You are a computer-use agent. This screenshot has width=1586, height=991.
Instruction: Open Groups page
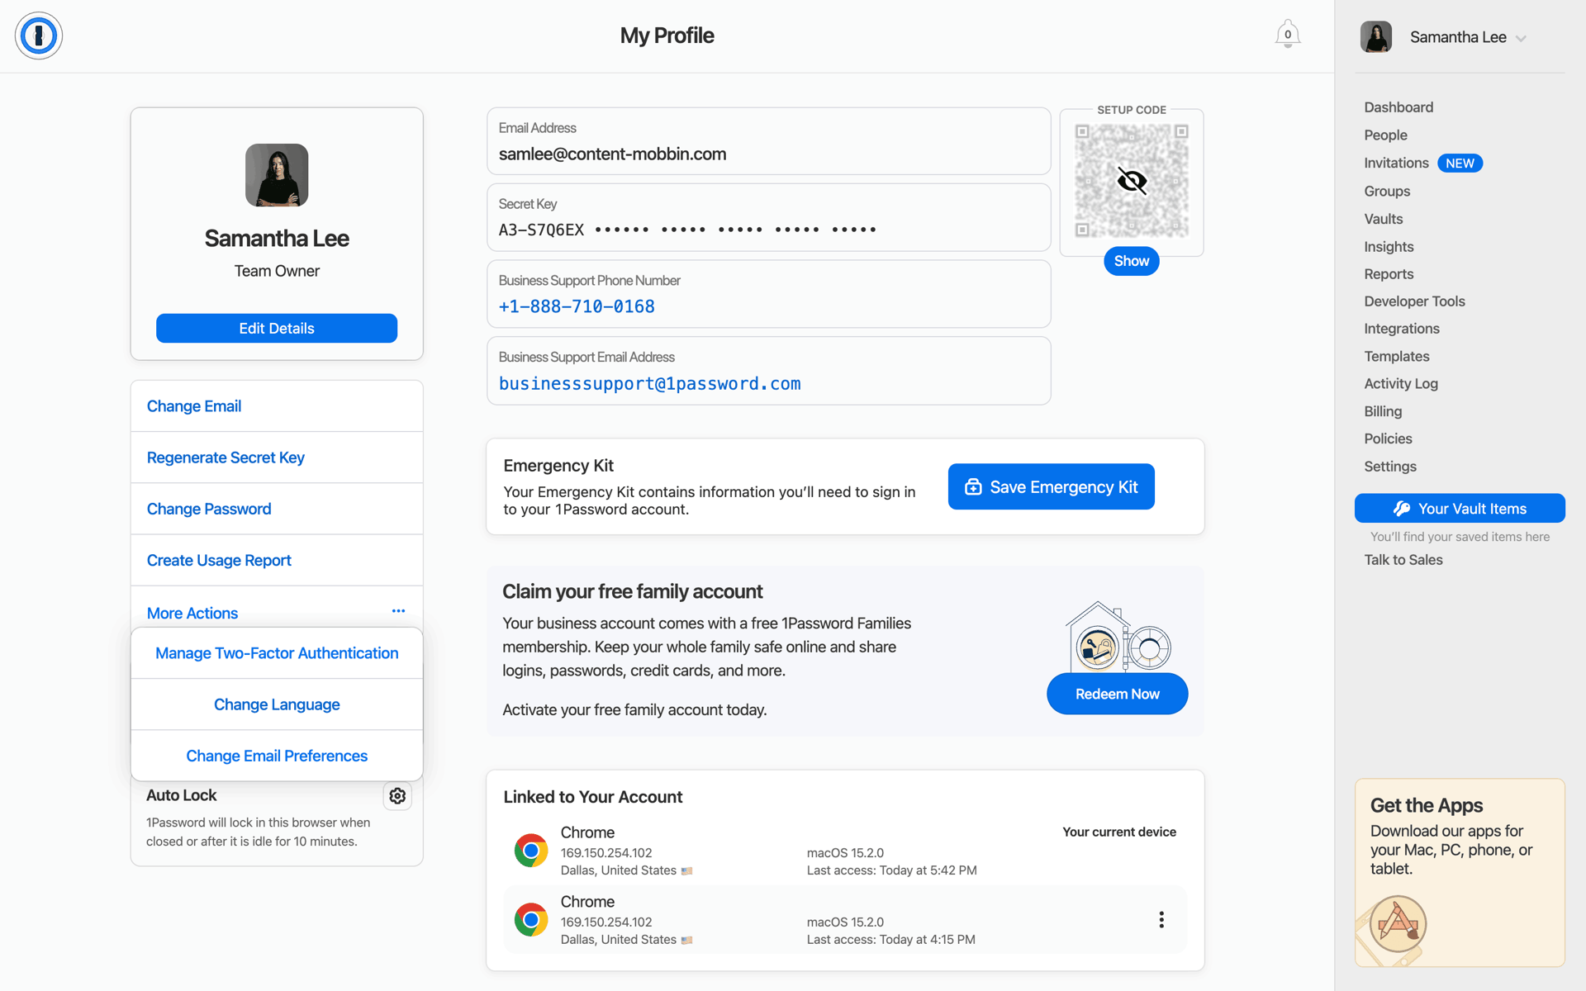coord(1387,192)
